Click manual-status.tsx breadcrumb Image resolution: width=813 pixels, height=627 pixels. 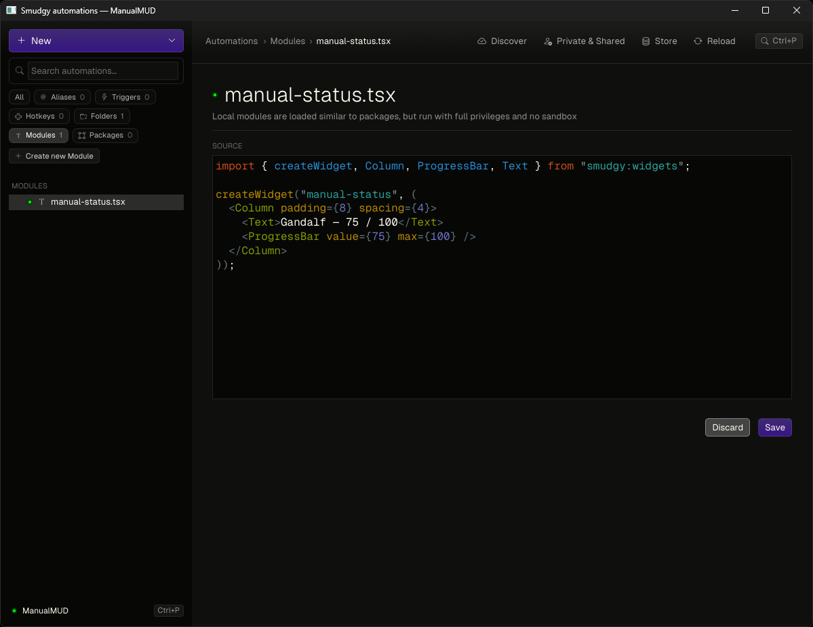click(x=354, y=41)
